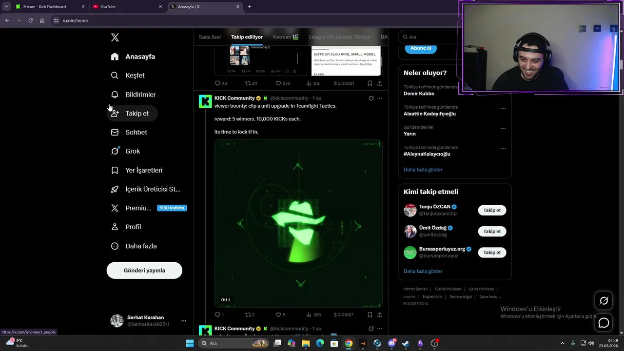624x351 pixels.
Task: Play the KICK bounty video
Action: pos(298,224)
